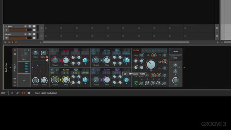Toggle the highlighted orange grid icon below tracks
This screenshot has width=231, height=130.
point(9,42)
